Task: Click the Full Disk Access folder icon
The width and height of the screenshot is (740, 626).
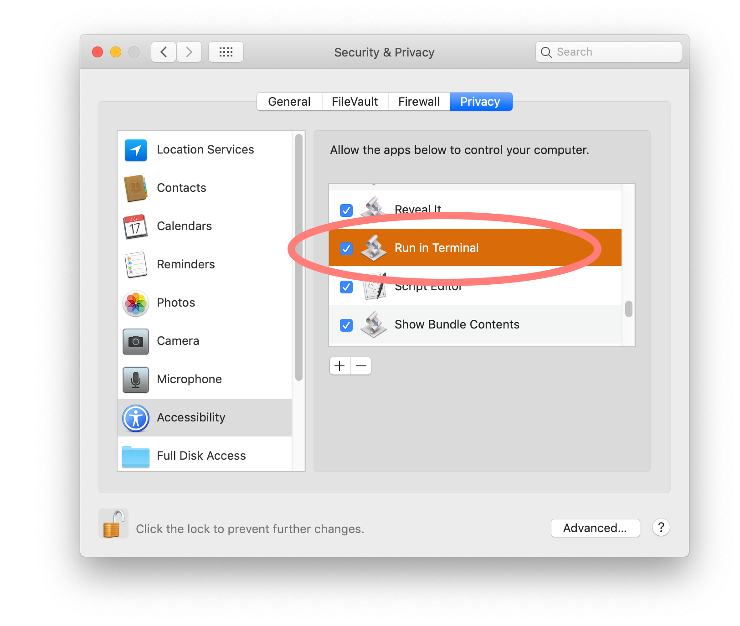Action: 135,456
